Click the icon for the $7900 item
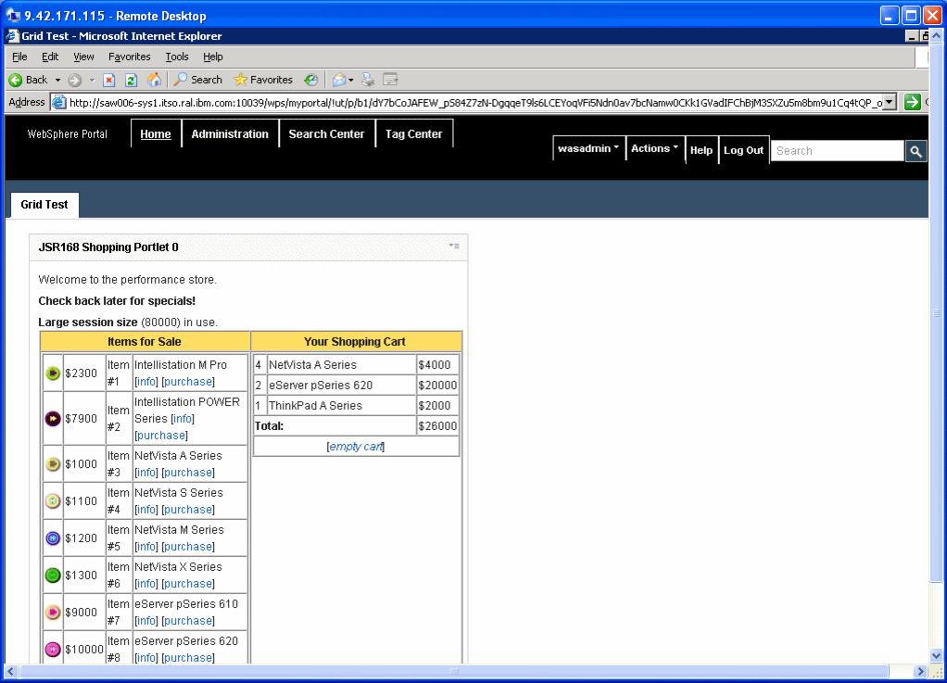This screenshot has width=947, height=683. pyautogui.click(x=53, y=419)
